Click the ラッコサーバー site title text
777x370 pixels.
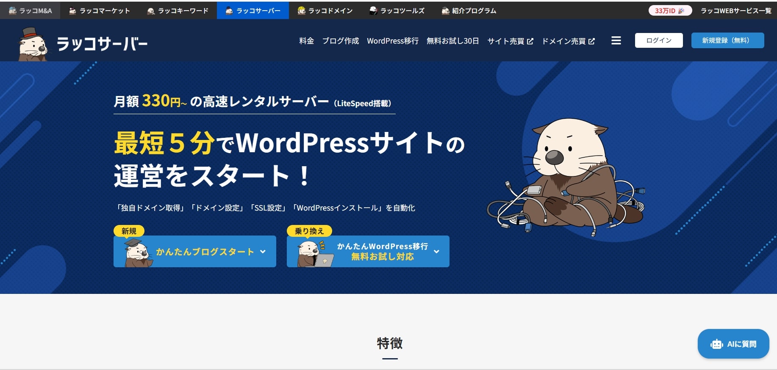(x=102, y=44)
